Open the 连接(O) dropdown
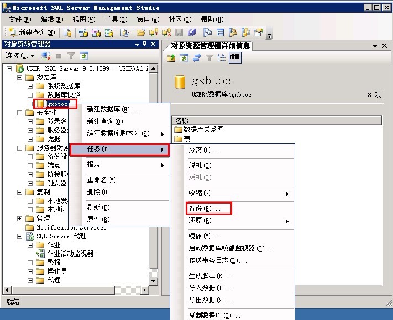 (20, 56)
